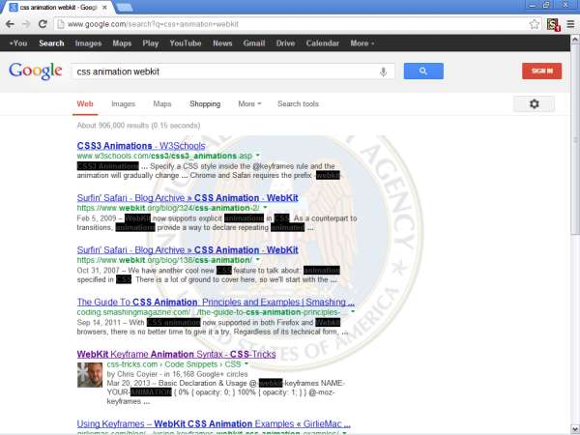Open the red S extension icon
The width and height of the screenshot is (580, 435).
(553, 24)
